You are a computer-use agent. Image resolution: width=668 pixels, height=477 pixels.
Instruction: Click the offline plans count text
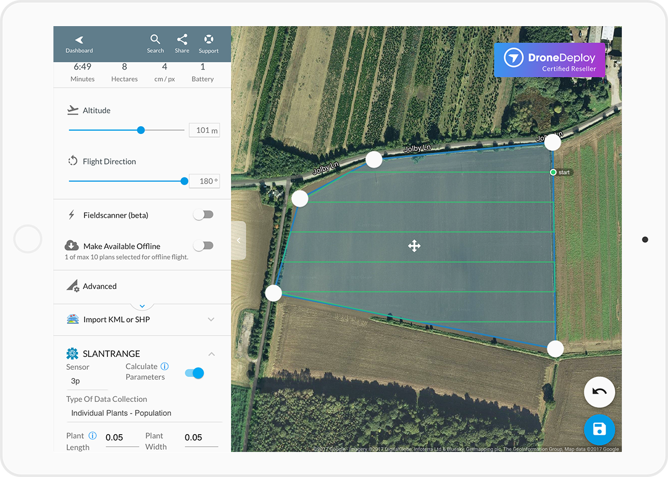tap(126, 257)
